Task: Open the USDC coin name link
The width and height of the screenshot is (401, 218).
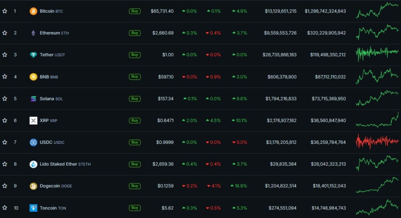Action: click(x=52, y=142)
